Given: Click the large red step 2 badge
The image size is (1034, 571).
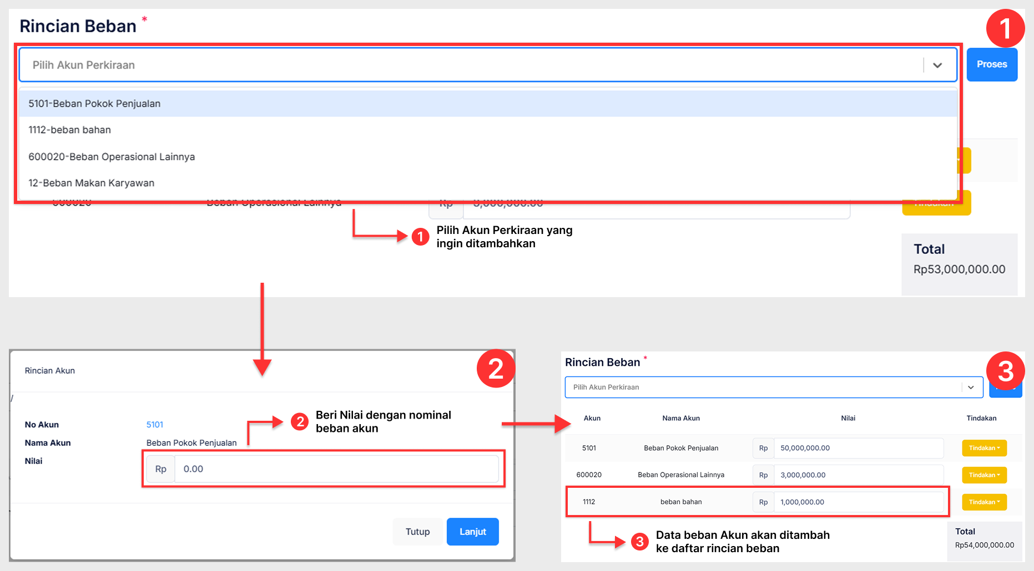Looking at the screenshot, I should [x=496, y=369].
